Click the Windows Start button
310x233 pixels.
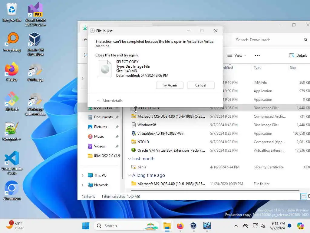tap(86, 226)
